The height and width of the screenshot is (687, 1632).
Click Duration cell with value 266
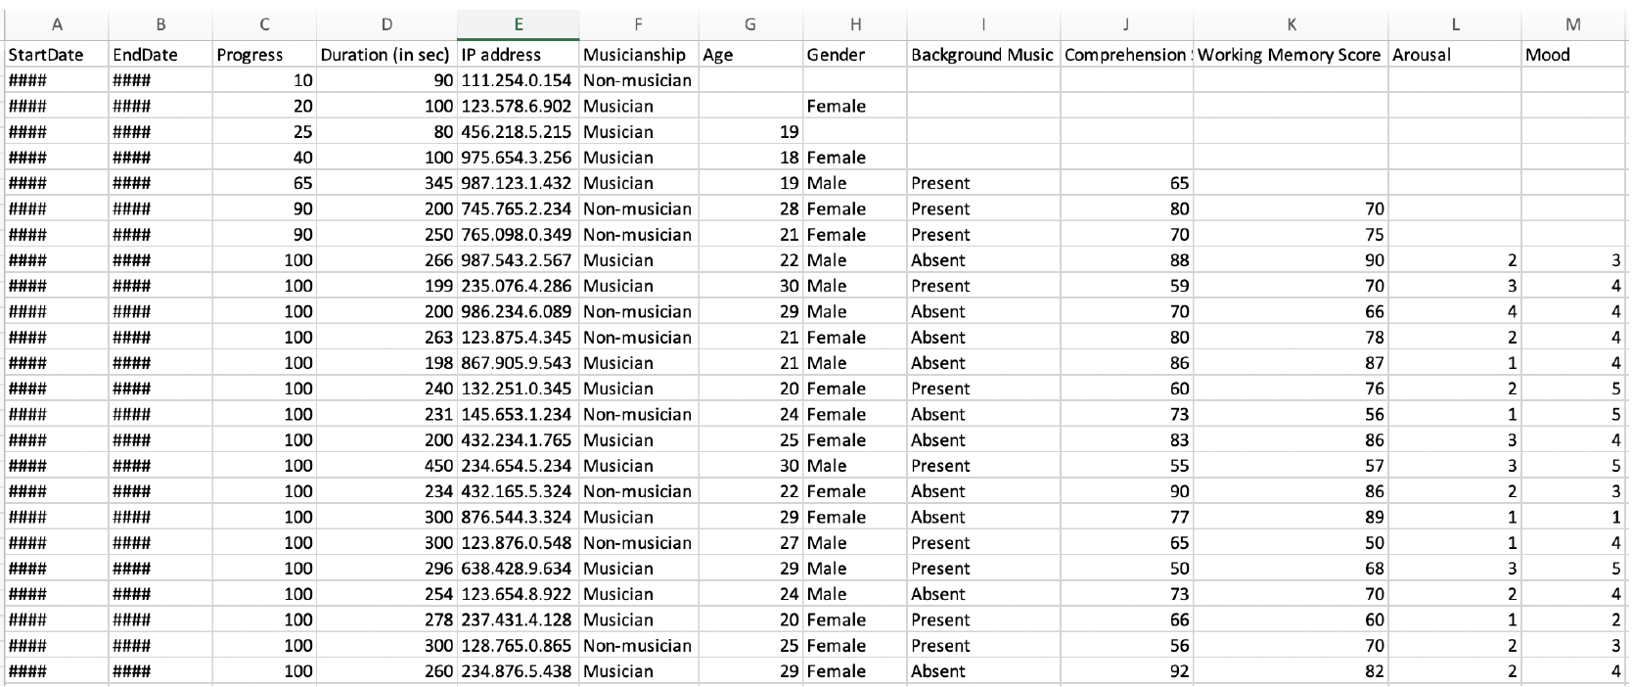[386, 260]
